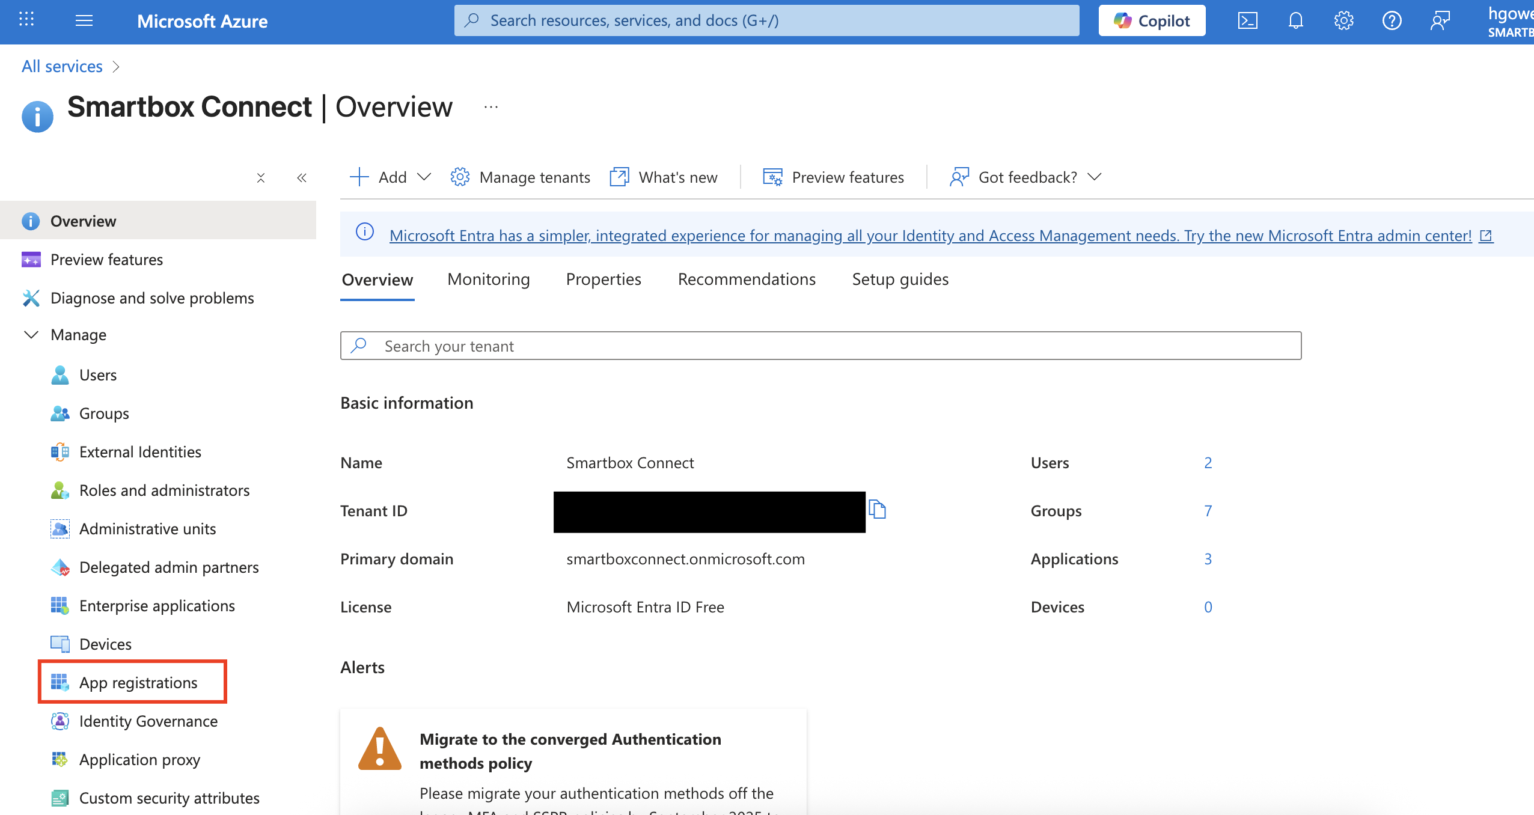This screenshot has height=815, width=1534.
Task: Open App registrations in sidebar
Action: tap(138, 683)
